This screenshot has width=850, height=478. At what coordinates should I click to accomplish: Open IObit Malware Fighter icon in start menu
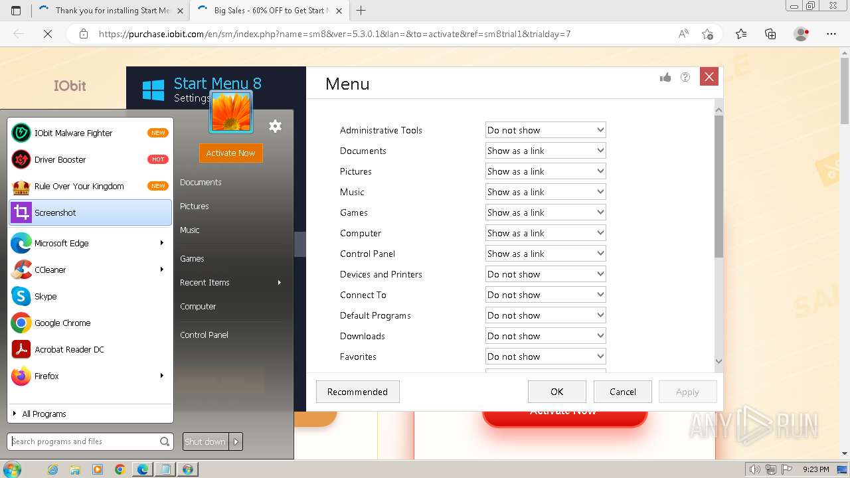coord(21,133)
